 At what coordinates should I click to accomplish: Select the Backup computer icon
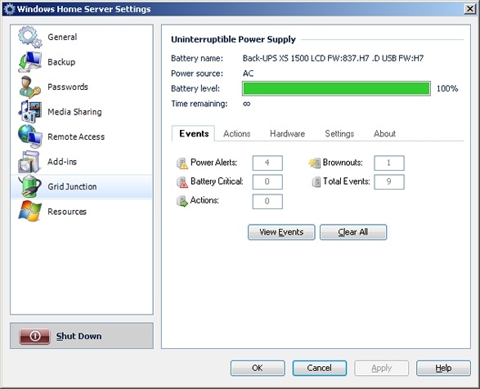(x=29, y=62)
